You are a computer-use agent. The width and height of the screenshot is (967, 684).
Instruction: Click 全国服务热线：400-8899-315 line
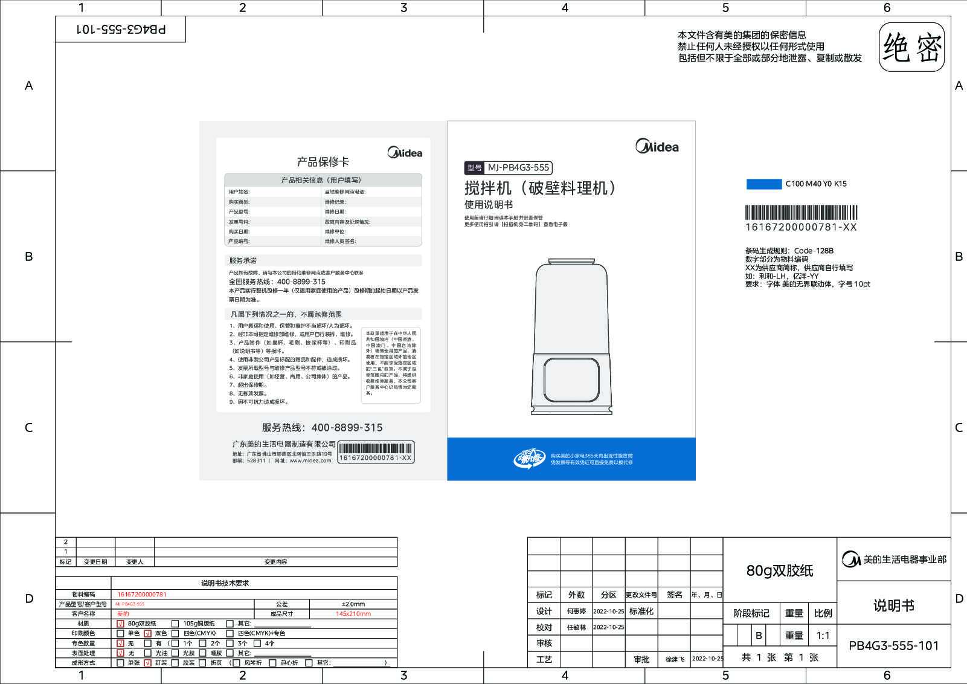pyautogui.click(x=277, y=282)
